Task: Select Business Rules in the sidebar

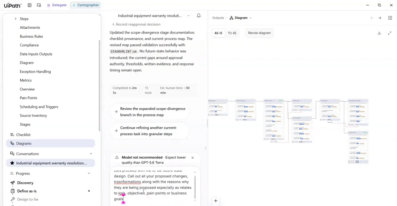Action: pos(31,36)
